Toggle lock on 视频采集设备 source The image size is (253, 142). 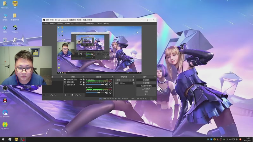83,80
